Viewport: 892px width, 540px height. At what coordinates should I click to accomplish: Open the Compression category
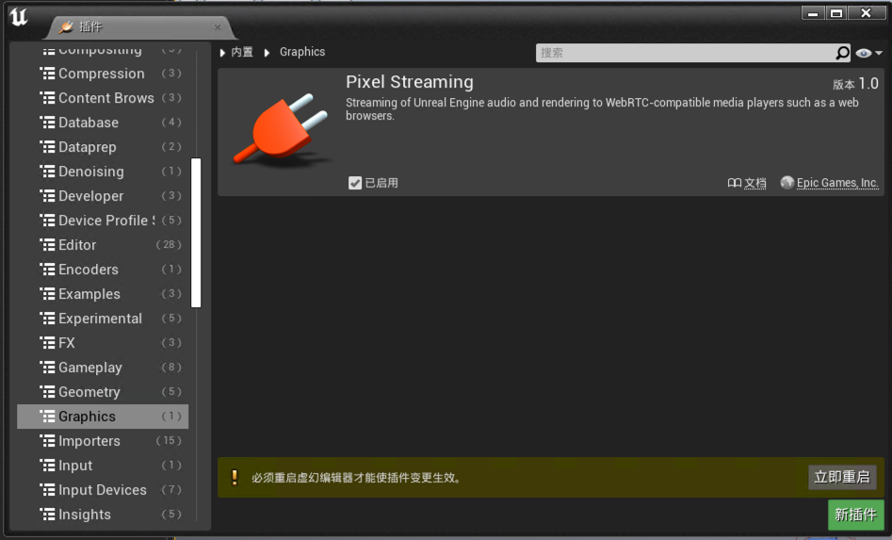tap(103, 74)
